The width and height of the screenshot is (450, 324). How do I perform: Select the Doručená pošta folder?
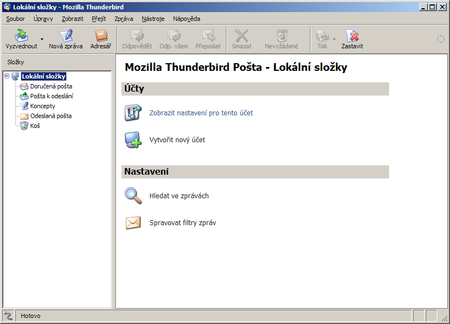(x=51, y=86)
